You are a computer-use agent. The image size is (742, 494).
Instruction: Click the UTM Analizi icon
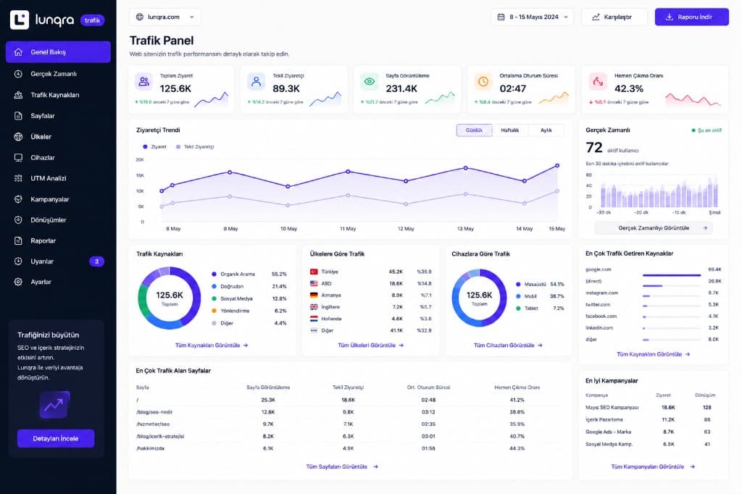18,178
